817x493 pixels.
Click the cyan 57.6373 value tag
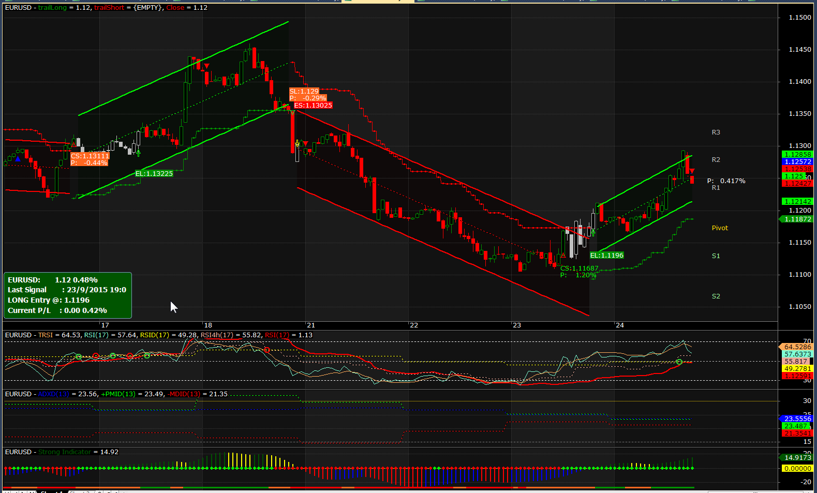(x=797, y=354)
